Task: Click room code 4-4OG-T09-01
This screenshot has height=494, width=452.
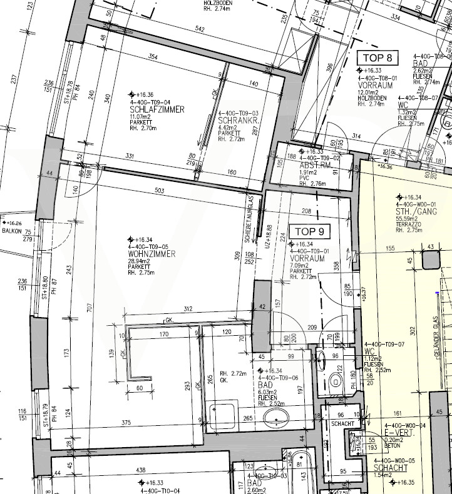Action: click(309, 251)
